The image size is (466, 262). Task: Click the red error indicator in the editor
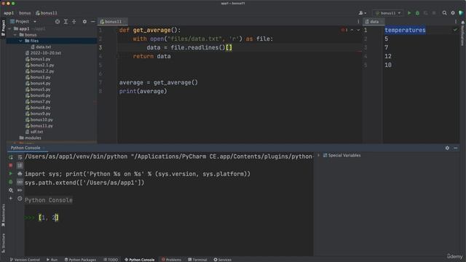coord(344,31)
